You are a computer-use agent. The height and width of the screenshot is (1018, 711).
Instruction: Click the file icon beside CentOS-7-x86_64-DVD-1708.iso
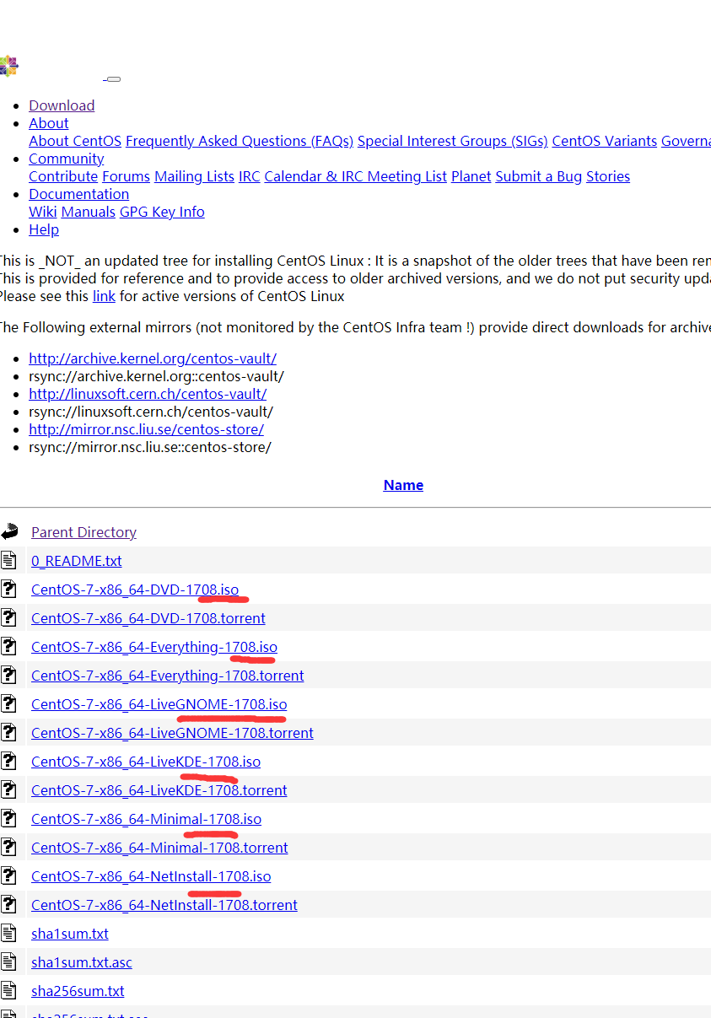click(x=8, y=589)
